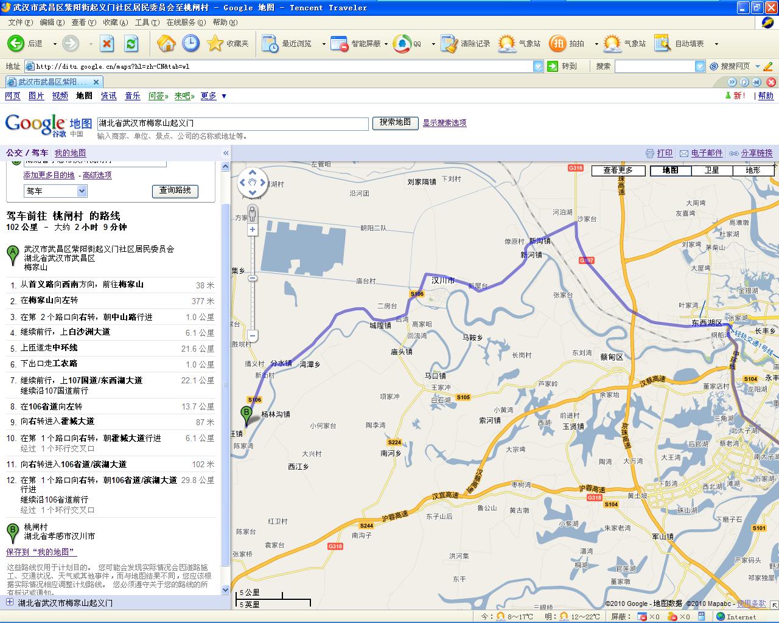Open the 智能屏蔽 dropdown arrow
Viewport: 779px width, 623px height.
tap(386, 44)
